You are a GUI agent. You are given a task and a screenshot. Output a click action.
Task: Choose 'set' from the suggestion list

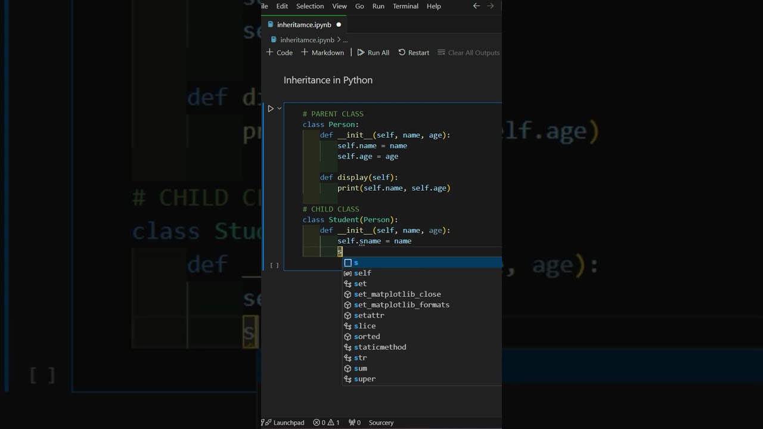pos(422,284)
